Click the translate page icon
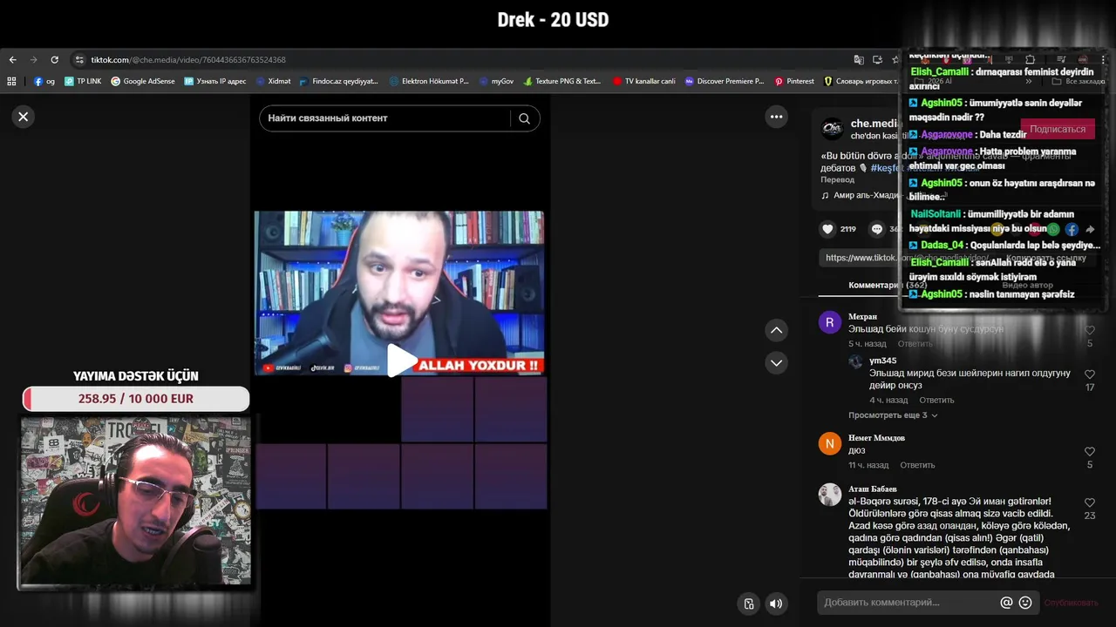The height and width of the screenshot is (627, 1116). point(859,60)
